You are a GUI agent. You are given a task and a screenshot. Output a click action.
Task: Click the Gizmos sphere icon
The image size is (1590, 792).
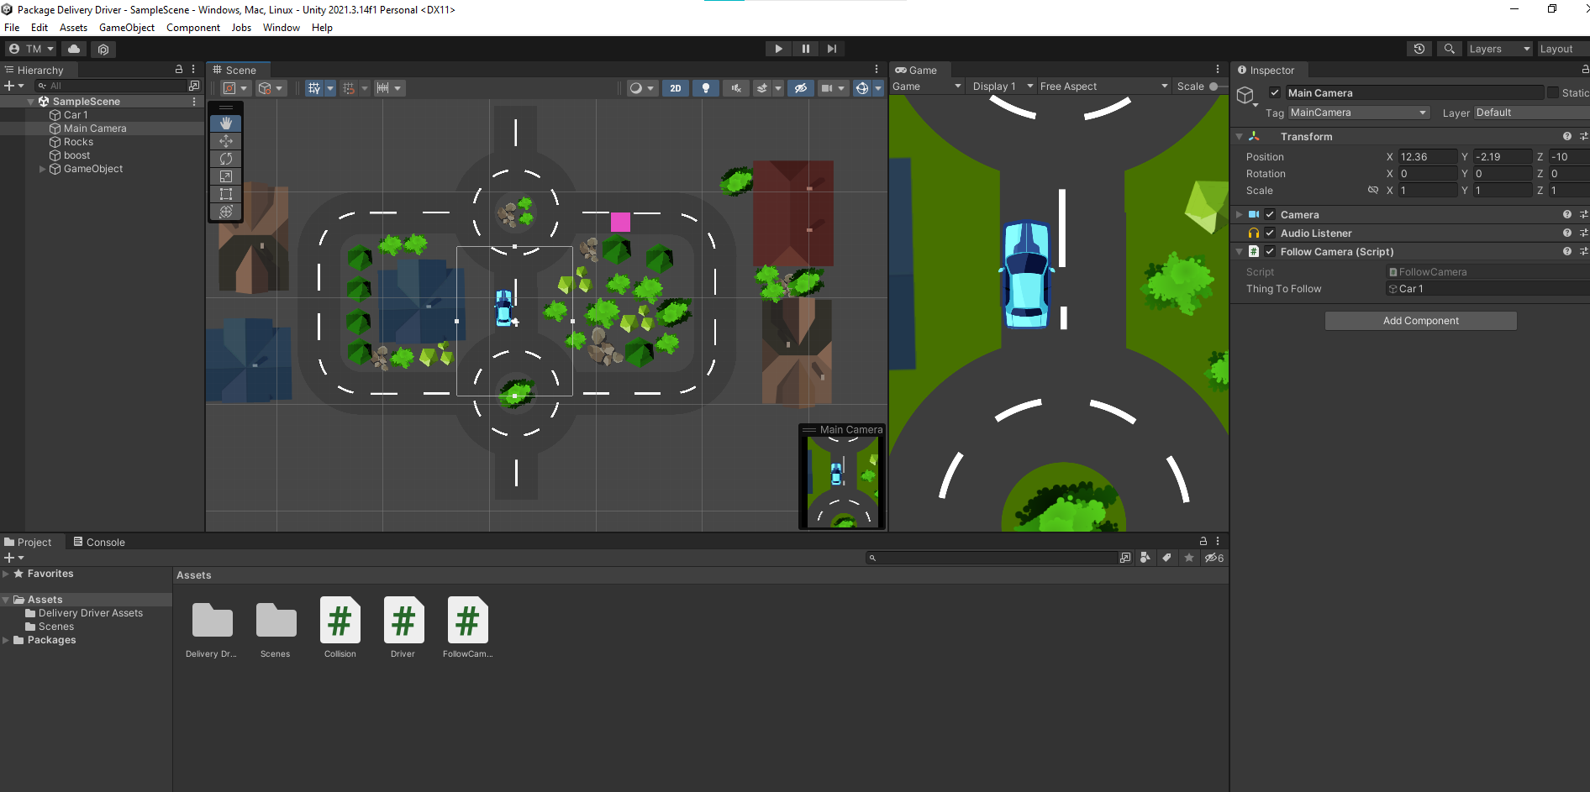(862, 88)
